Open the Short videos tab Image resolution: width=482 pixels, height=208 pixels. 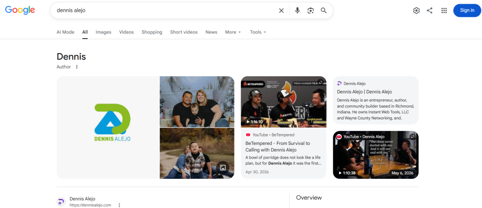coord(184,32)
